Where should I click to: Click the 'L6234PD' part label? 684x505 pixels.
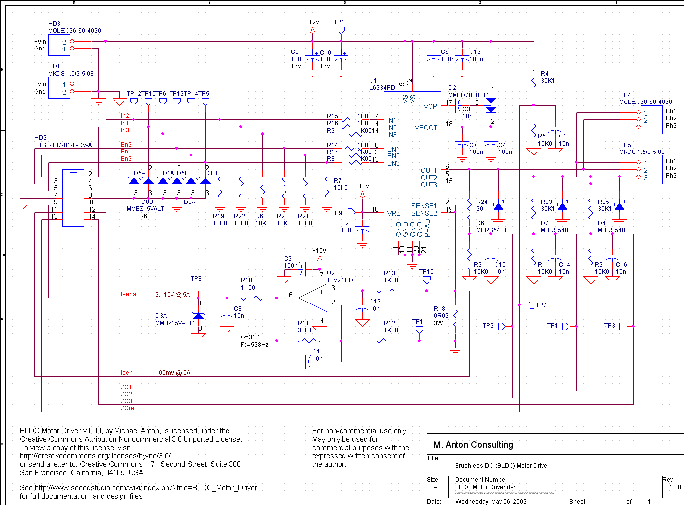382,88
